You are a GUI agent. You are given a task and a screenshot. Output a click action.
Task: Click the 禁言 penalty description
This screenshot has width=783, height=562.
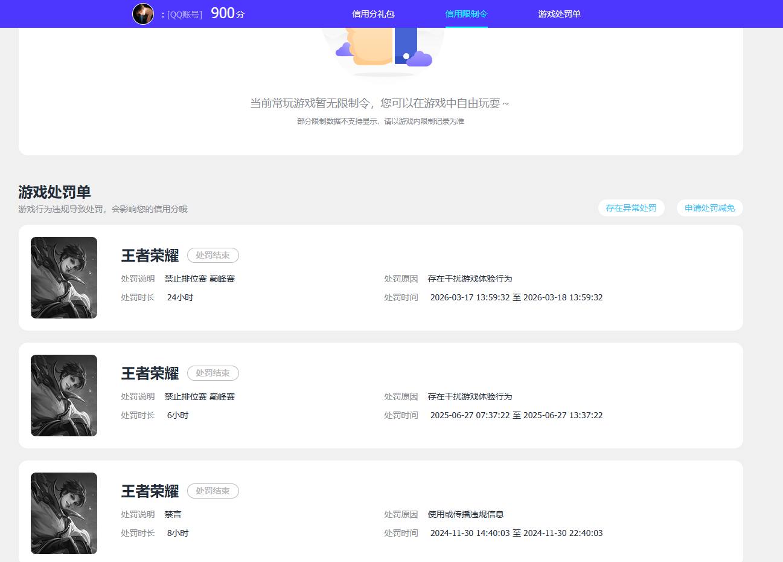(173, 514)
